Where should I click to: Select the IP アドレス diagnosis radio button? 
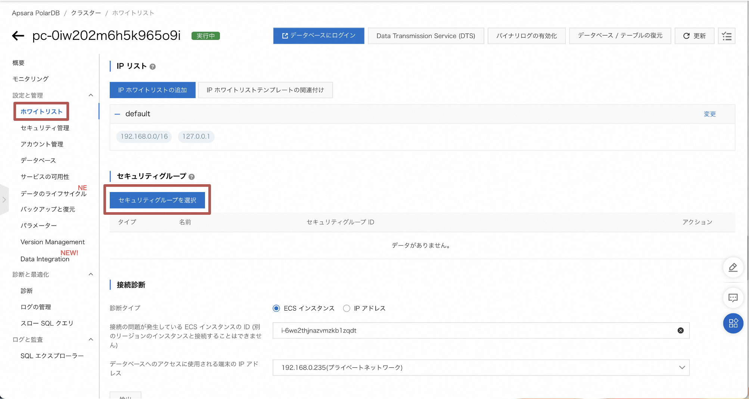coord(346,308)
